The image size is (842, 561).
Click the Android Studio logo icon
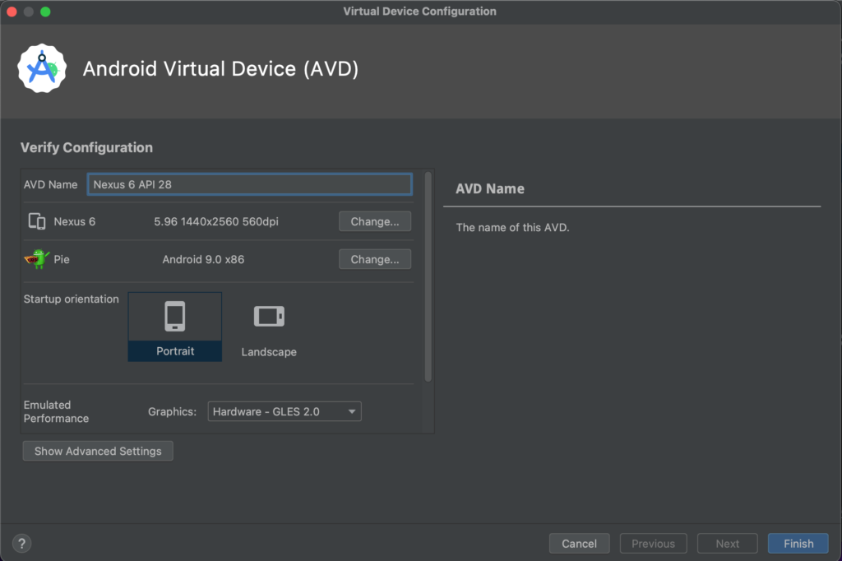[x=42, y=68]
